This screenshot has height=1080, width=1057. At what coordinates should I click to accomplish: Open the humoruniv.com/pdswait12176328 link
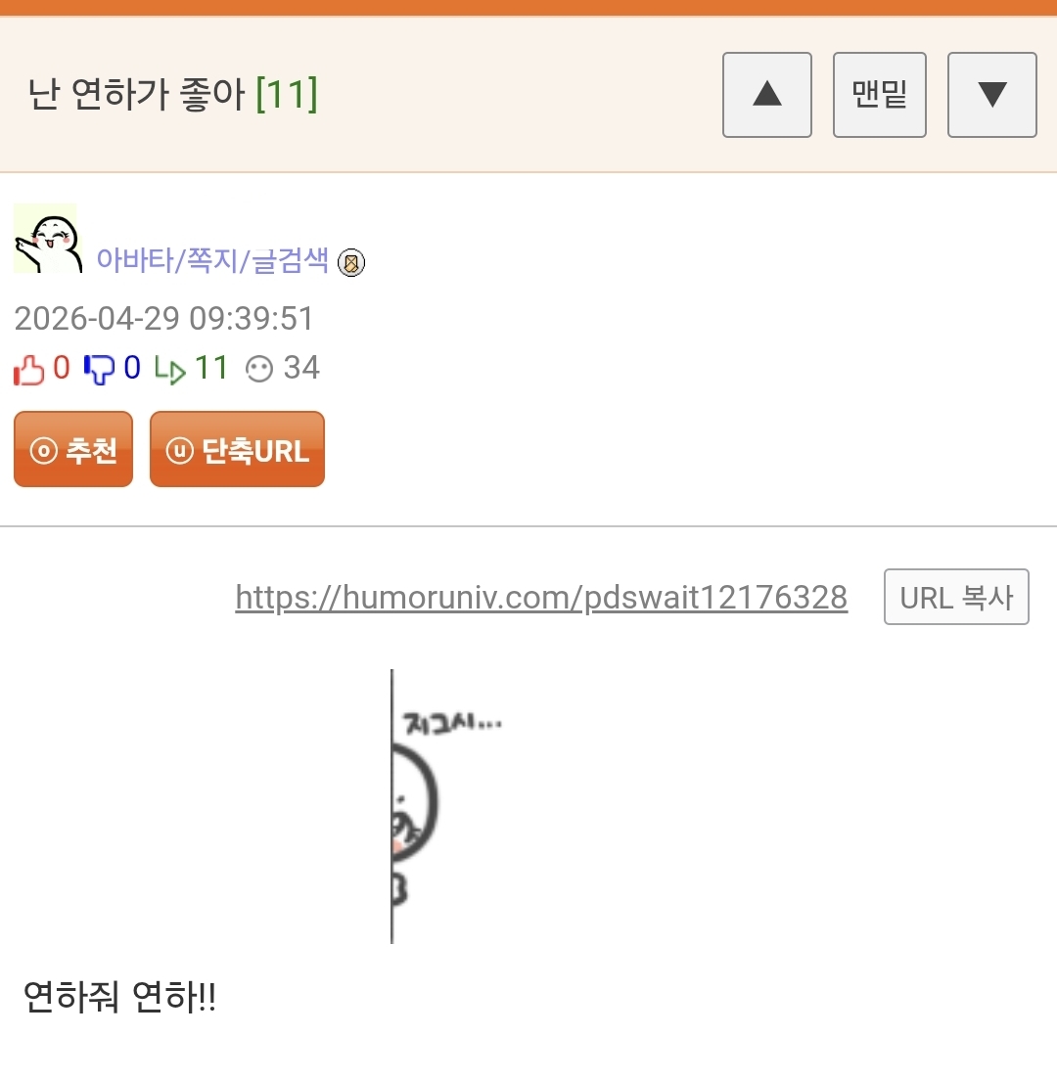tap(541, 597)
